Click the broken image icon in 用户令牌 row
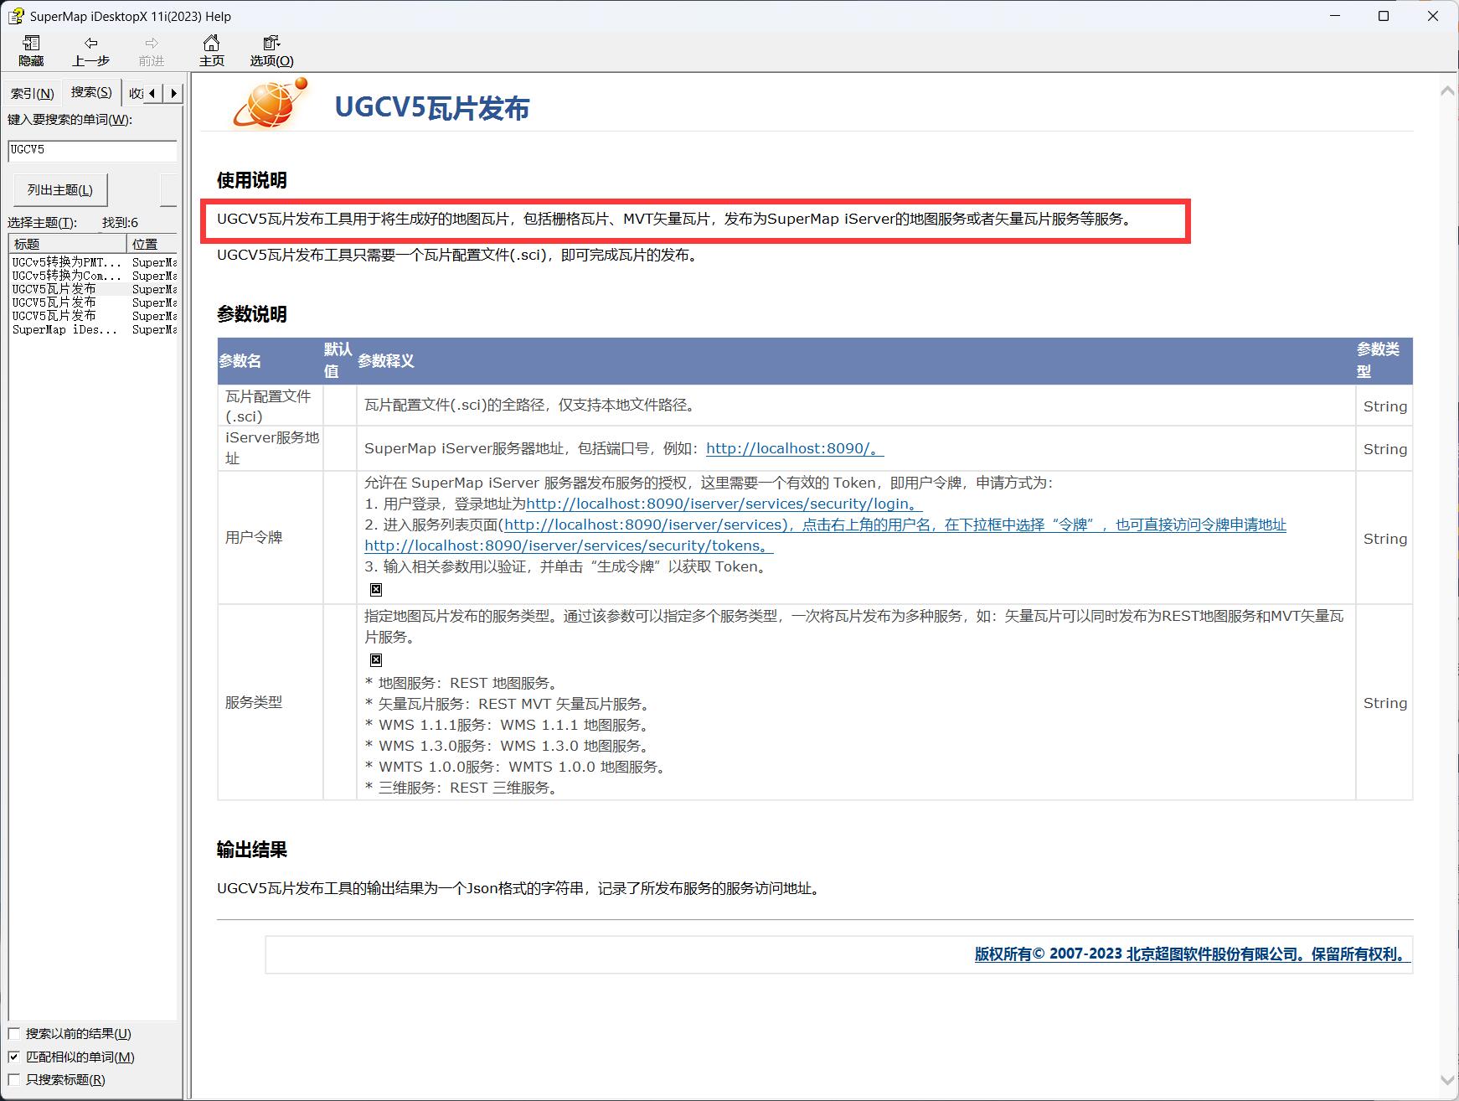Image resolution: width=1459 pixels, height=1101 pixels. (376, 590)
